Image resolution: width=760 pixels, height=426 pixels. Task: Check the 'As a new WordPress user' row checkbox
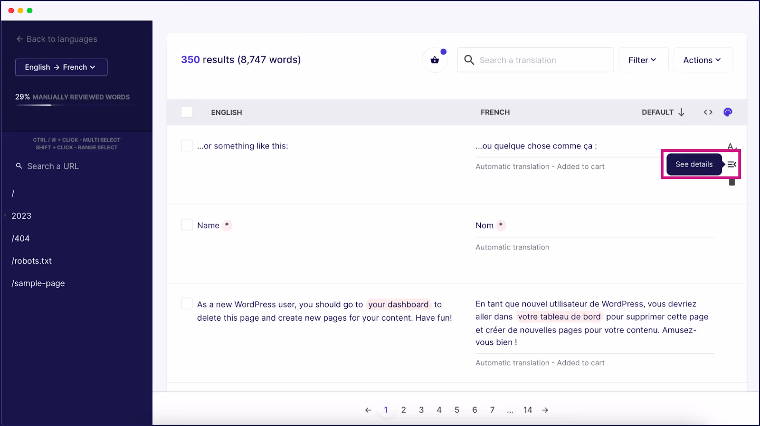tap(187, 304)
